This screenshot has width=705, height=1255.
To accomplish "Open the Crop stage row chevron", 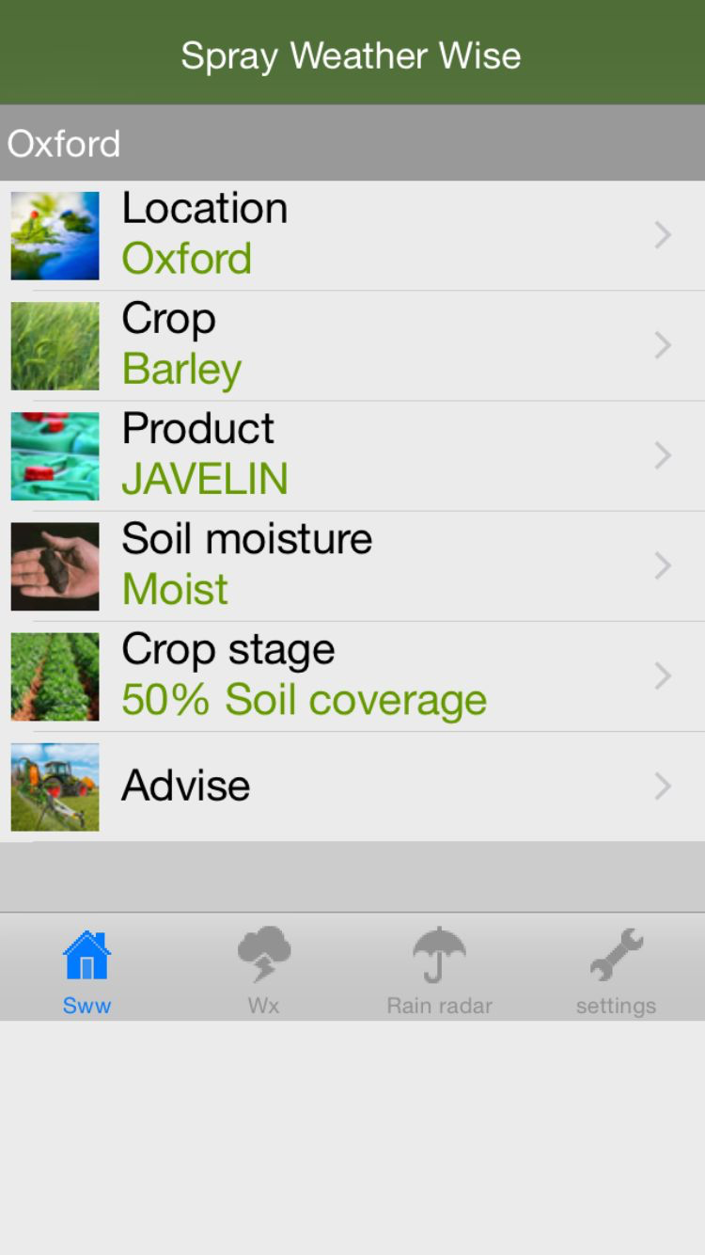I will pyautogui.click(x=663, y=675).
